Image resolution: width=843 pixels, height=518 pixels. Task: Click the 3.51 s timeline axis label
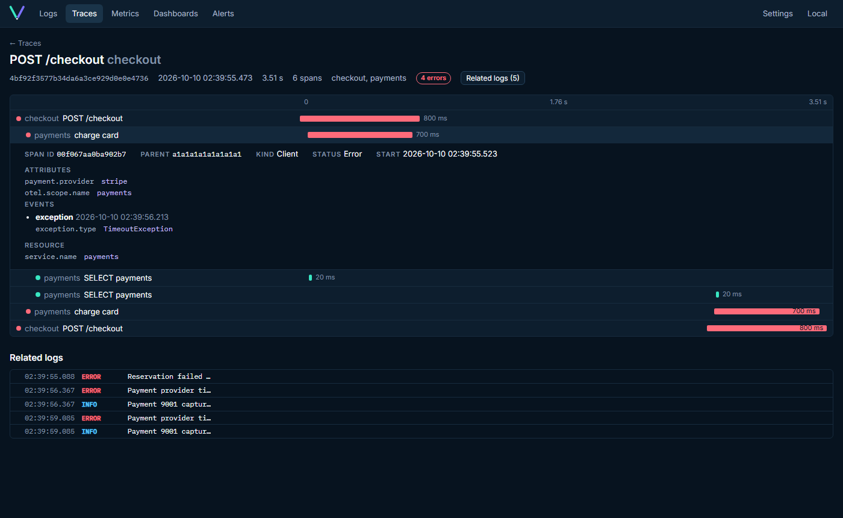click(x=818, y=102)
